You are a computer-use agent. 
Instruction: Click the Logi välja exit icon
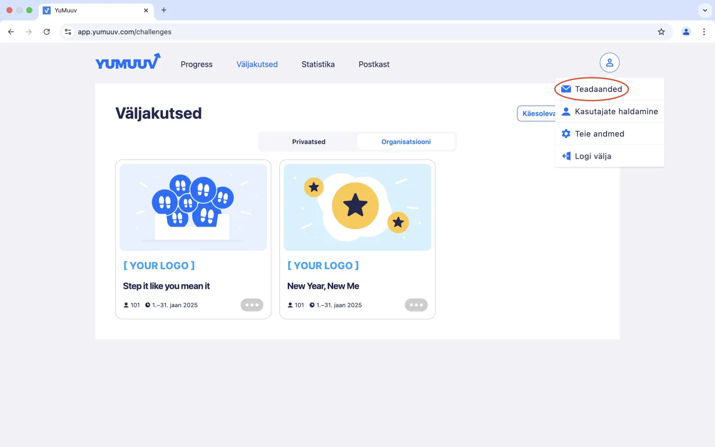tap(566, 156)
